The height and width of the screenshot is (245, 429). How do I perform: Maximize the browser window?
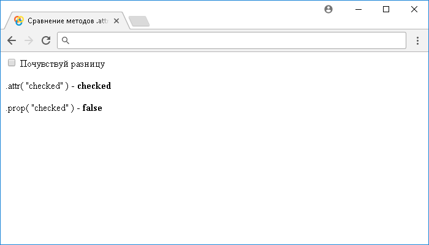tap(386, 9)
